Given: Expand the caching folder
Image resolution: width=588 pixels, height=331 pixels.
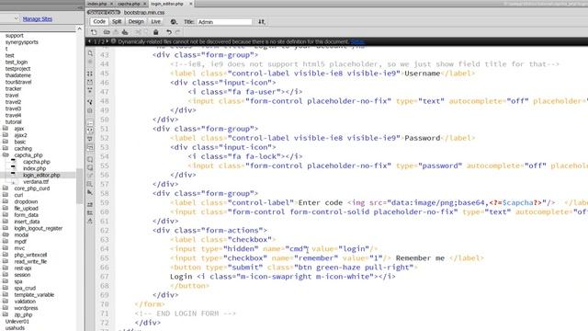Looking at the screenshot, I should [6, 148].
